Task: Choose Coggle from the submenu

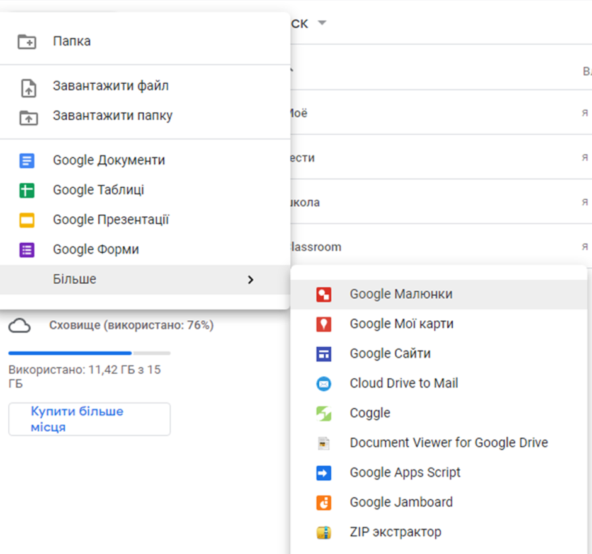Action: point(439,413)
